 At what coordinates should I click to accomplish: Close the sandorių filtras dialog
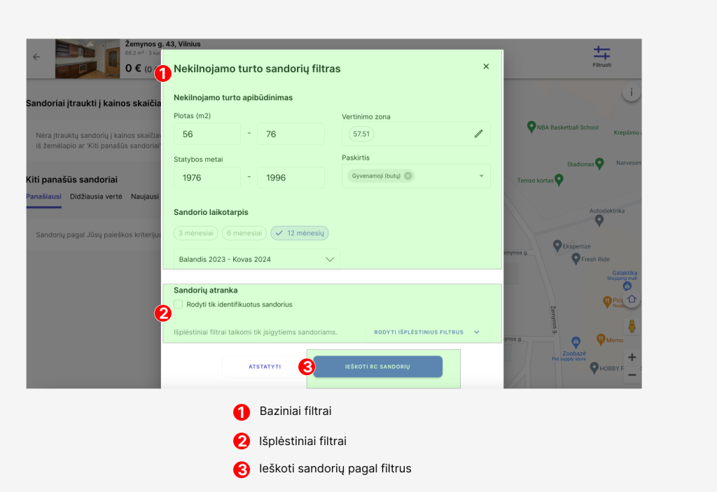click(x=486, y=66)
